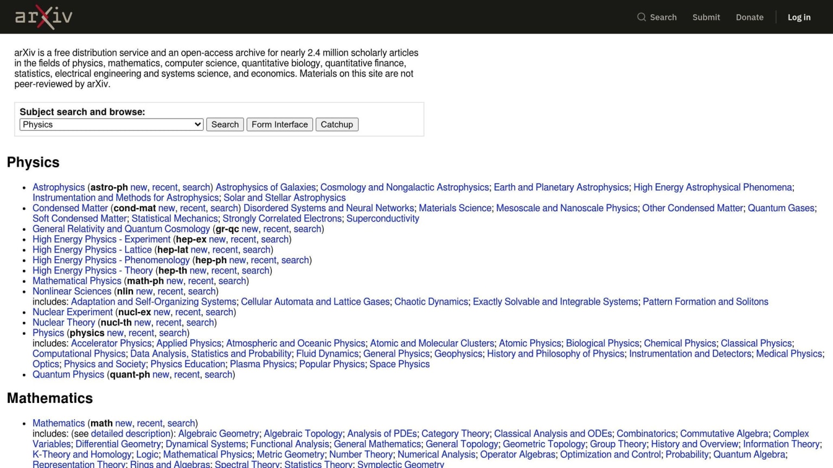
Task: Open Astrophysics of Galaxies category
Action: click(x=266, y=187)
